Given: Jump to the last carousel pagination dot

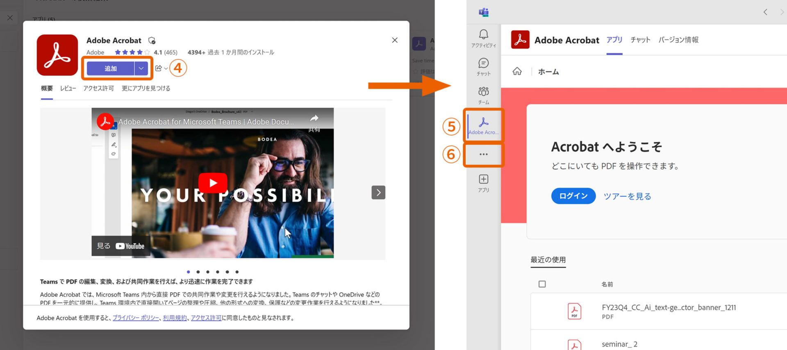Looking at the screenshot, I should (x=237, y=272).
